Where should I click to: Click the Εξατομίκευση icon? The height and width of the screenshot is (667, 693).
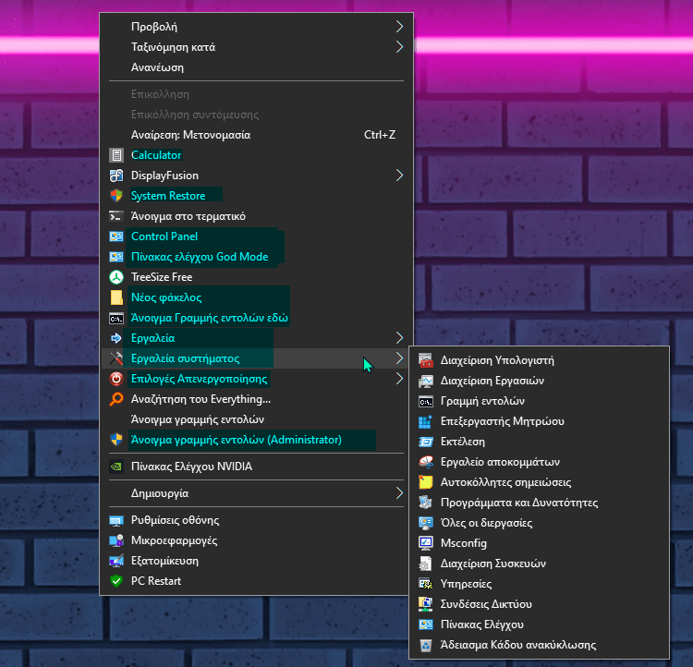click(x=116, y=561)
